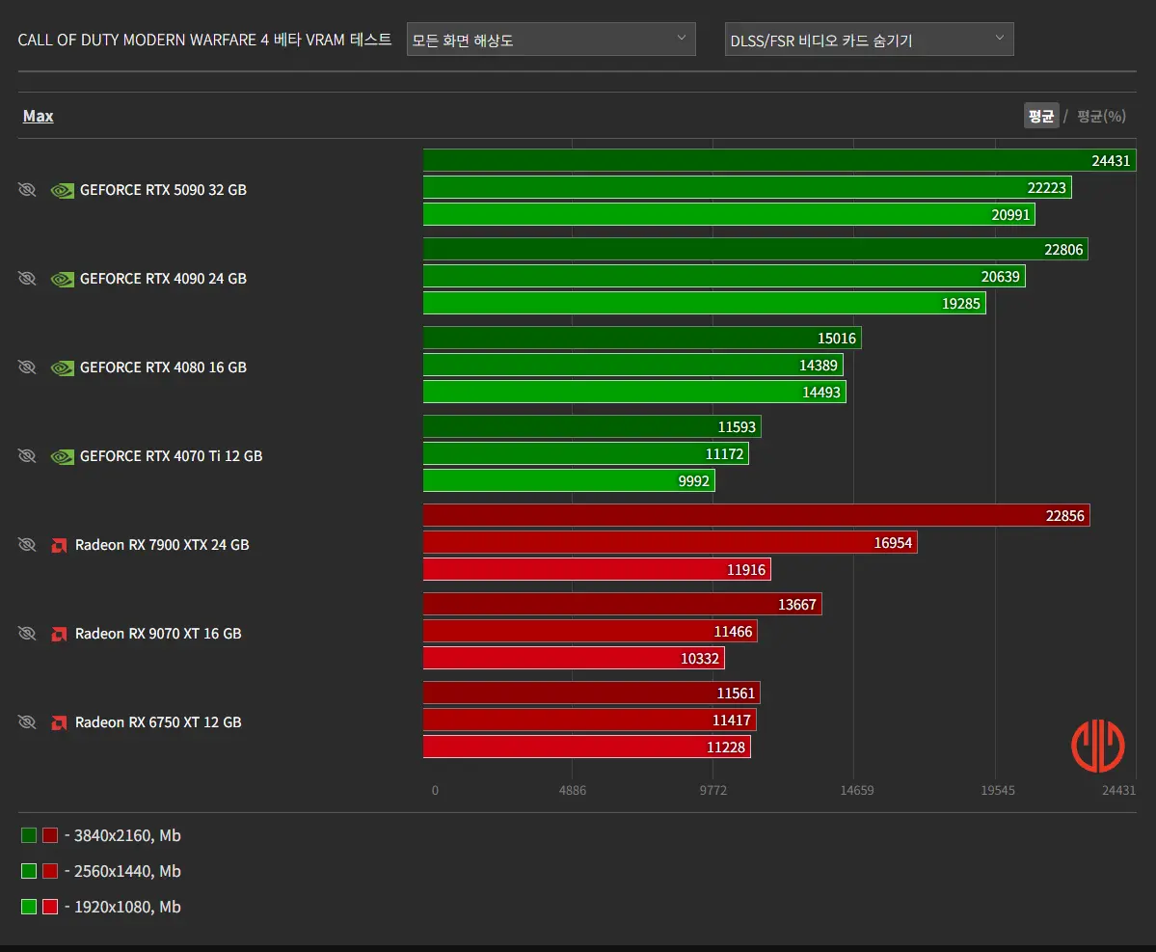Viewport: 1156px width, 952px height.
Task: Toggle visibility of GeForce RTX 4080 16 GB
Action: point(27,367)
